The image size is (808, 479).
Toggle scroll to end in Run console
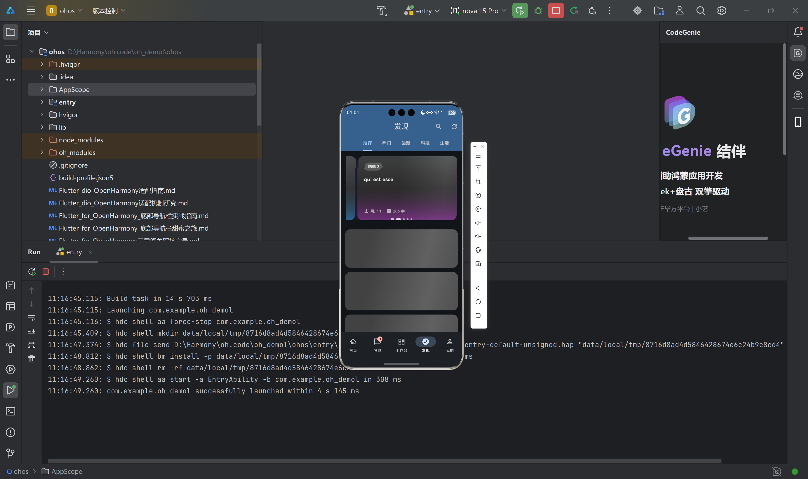point(31,331)
